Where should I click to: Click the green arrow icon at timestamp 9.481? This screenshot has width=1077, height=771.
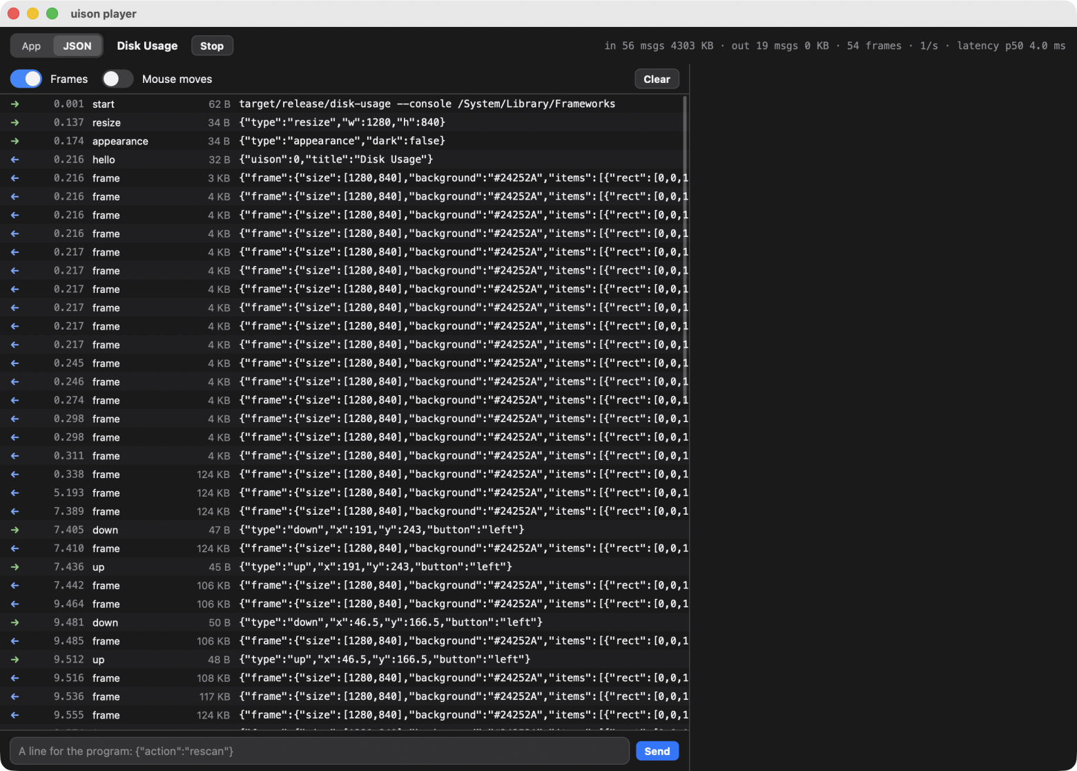click(15, 622)
